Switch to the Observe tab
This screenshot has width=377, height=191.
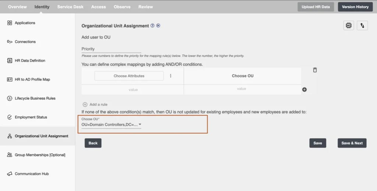click(x=122, y=7)
